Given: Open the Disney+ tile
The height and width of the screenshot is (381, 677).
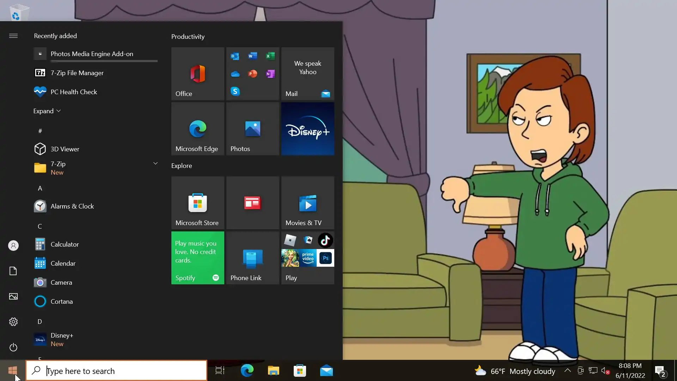Looking at the screenshot, I should (x=307, y=129).
